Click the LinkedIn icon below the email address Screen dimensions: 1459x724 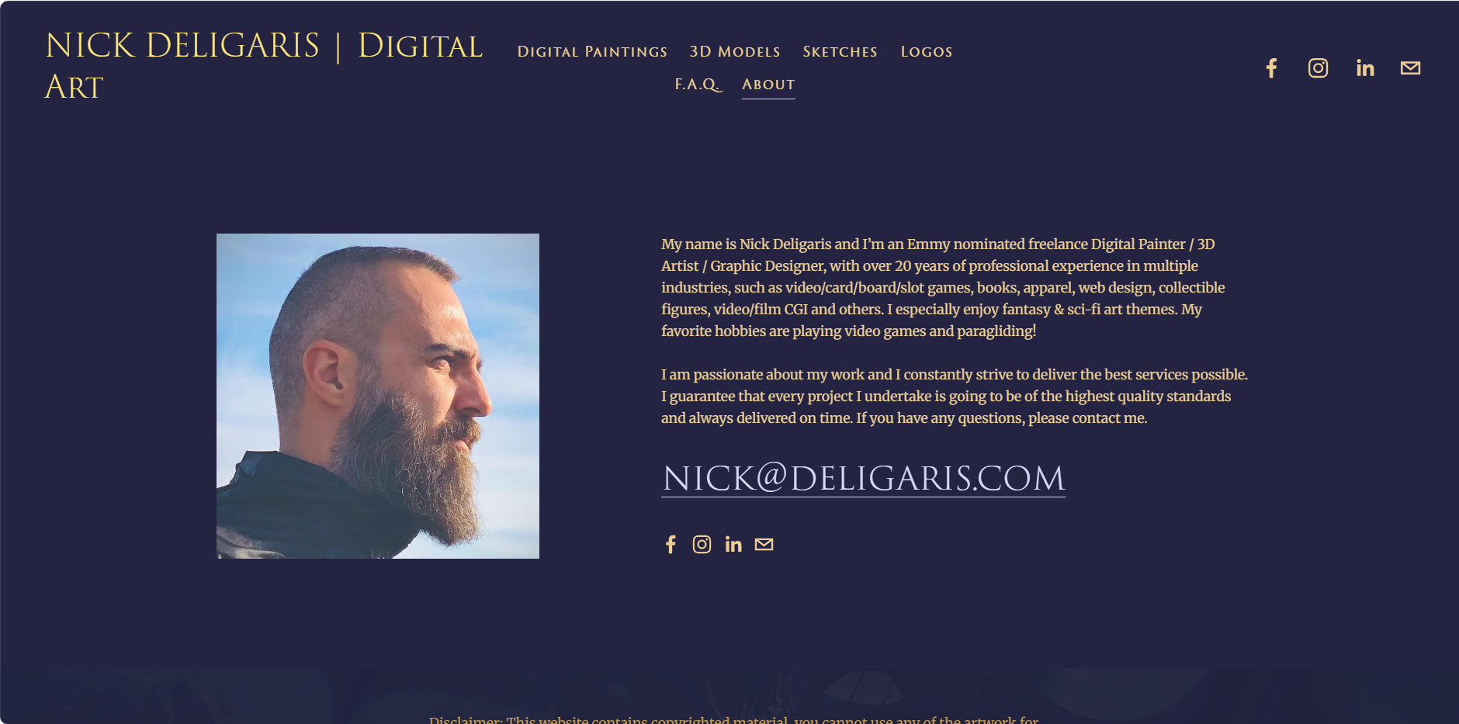click(733, 545)
